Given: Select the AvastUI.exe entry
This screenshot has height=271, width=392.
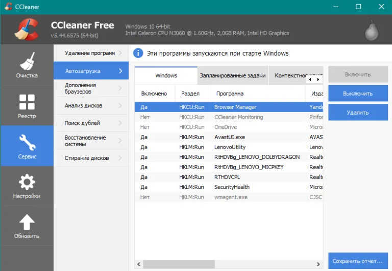Looking at the screenshot, I should click(x=229, y=137).
